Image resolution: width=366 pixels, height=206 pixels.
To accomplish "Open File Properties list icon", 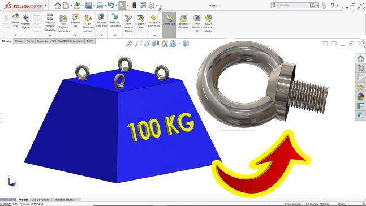I will pos(143,5).
